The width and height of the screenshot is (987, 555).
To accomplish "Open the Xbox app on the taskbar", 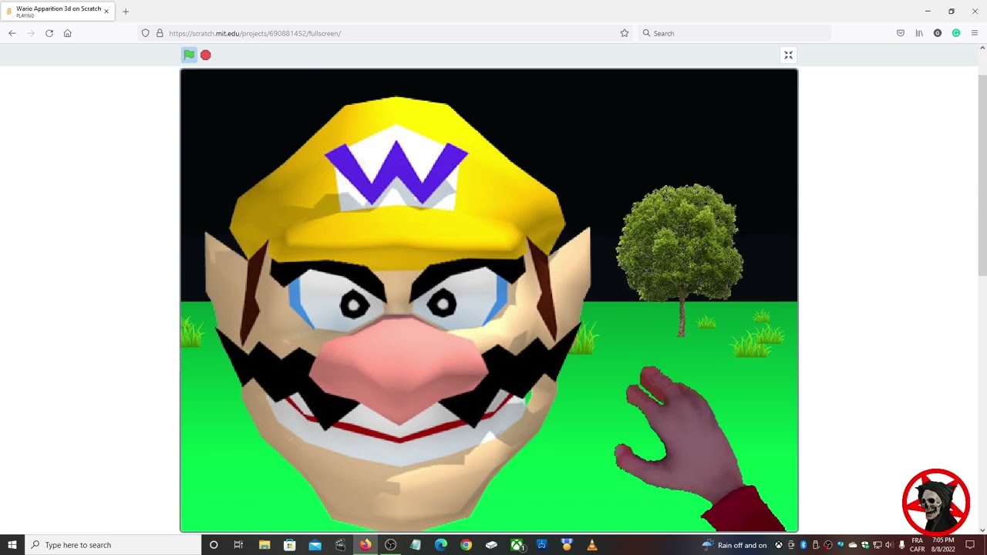I will 517,545.
